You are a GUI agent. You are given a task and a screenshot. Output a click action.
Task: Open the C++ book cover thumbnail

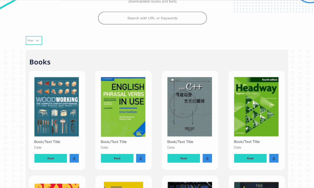pyautogui.click(x=190, y=107)
